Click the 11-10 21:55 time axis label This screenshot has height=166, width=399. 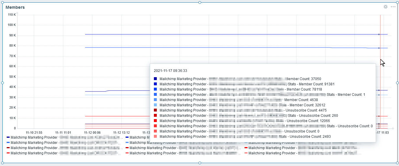pos(34,133)
